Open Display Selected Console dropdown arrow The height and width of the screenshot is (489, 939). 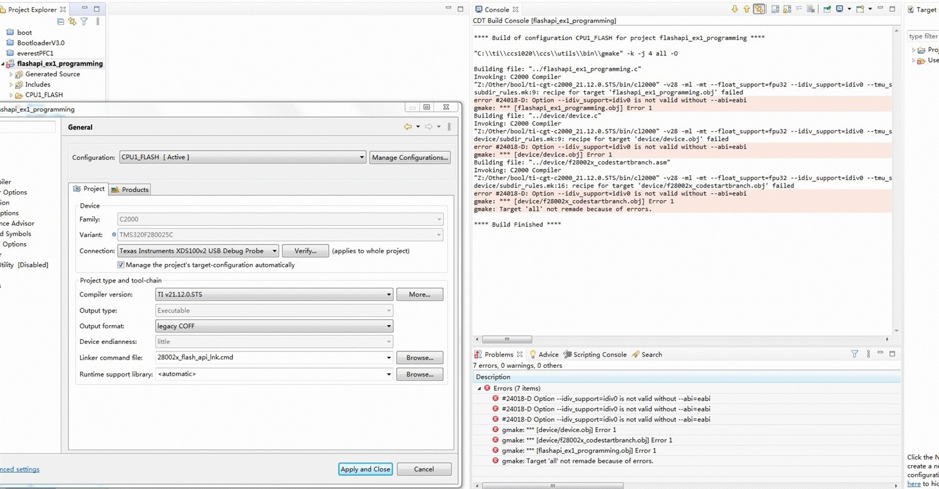pyautogui.click(x=849, y=9)
